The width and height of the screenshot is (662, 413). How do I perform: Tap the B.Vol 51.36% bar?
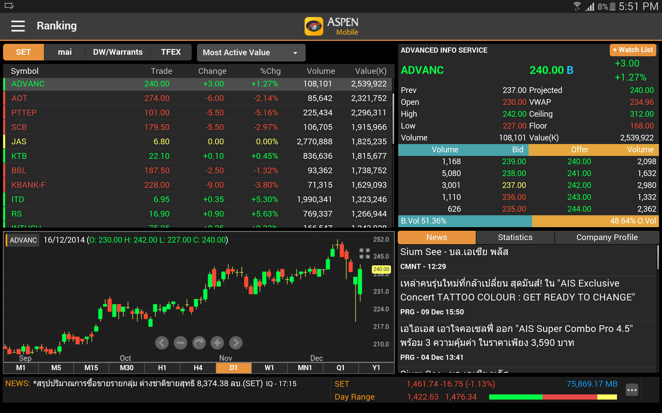coord(465,221)
